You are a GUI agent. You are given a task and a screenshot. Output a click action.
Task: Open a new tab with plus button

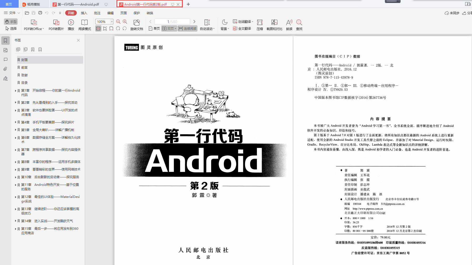[188, 4]
